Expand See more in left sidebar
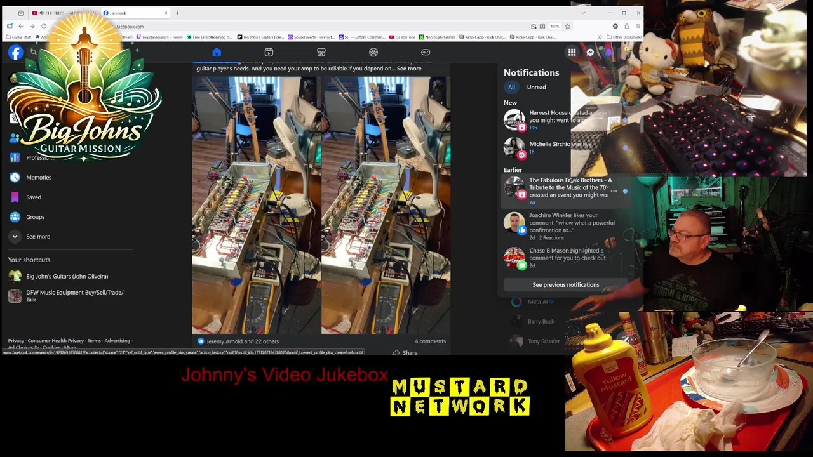This screenshot has width=813, height=457. [x=37, y=237]
